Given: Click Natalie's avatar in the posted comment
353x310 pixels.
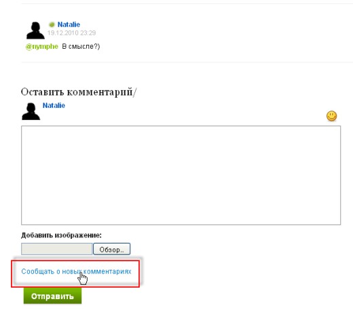Looking at the screenshot, I should pyautogui.click(x=35, y=31).
